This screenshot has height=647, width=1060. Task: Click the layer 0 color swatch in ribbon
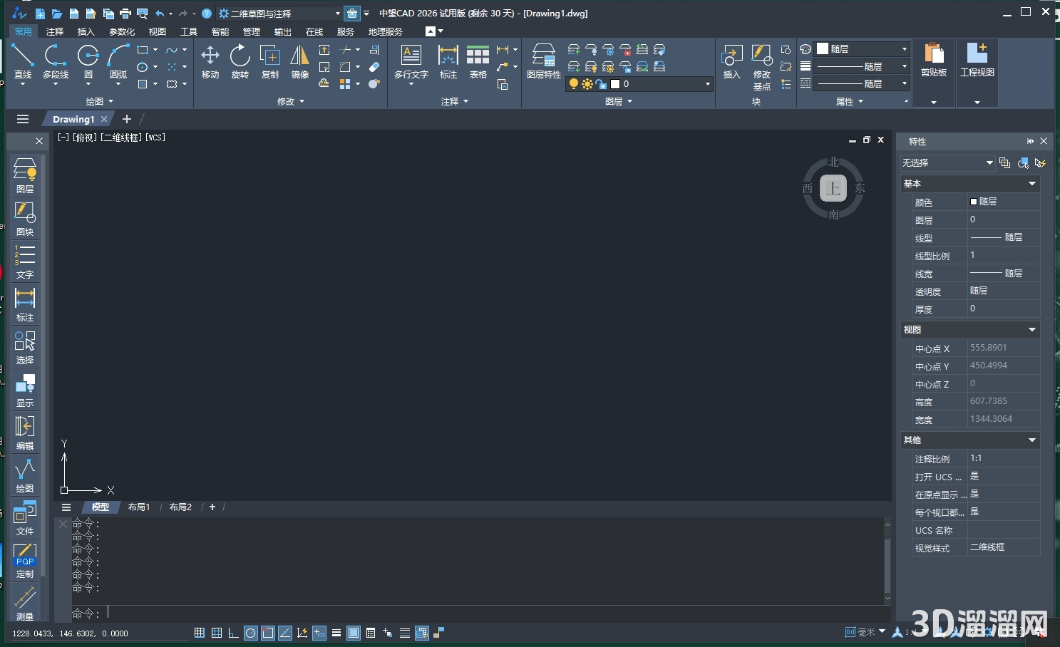coord(615,84)
